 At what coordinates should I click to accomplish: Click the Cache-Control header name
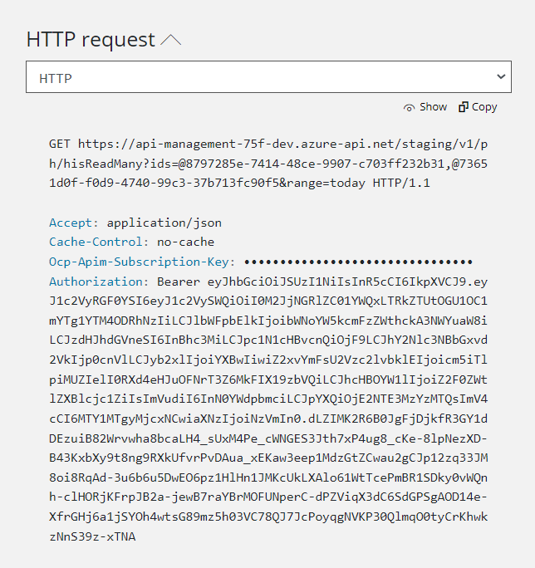96,242
